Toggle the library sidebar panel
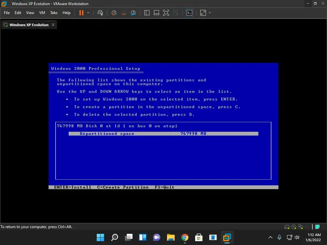This screenshot has width=327, height=245. [x=147, y=13]
